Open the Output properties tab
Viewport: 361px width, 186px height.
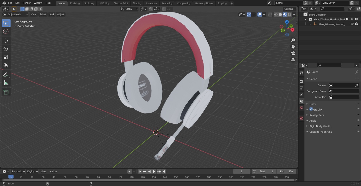301,88
